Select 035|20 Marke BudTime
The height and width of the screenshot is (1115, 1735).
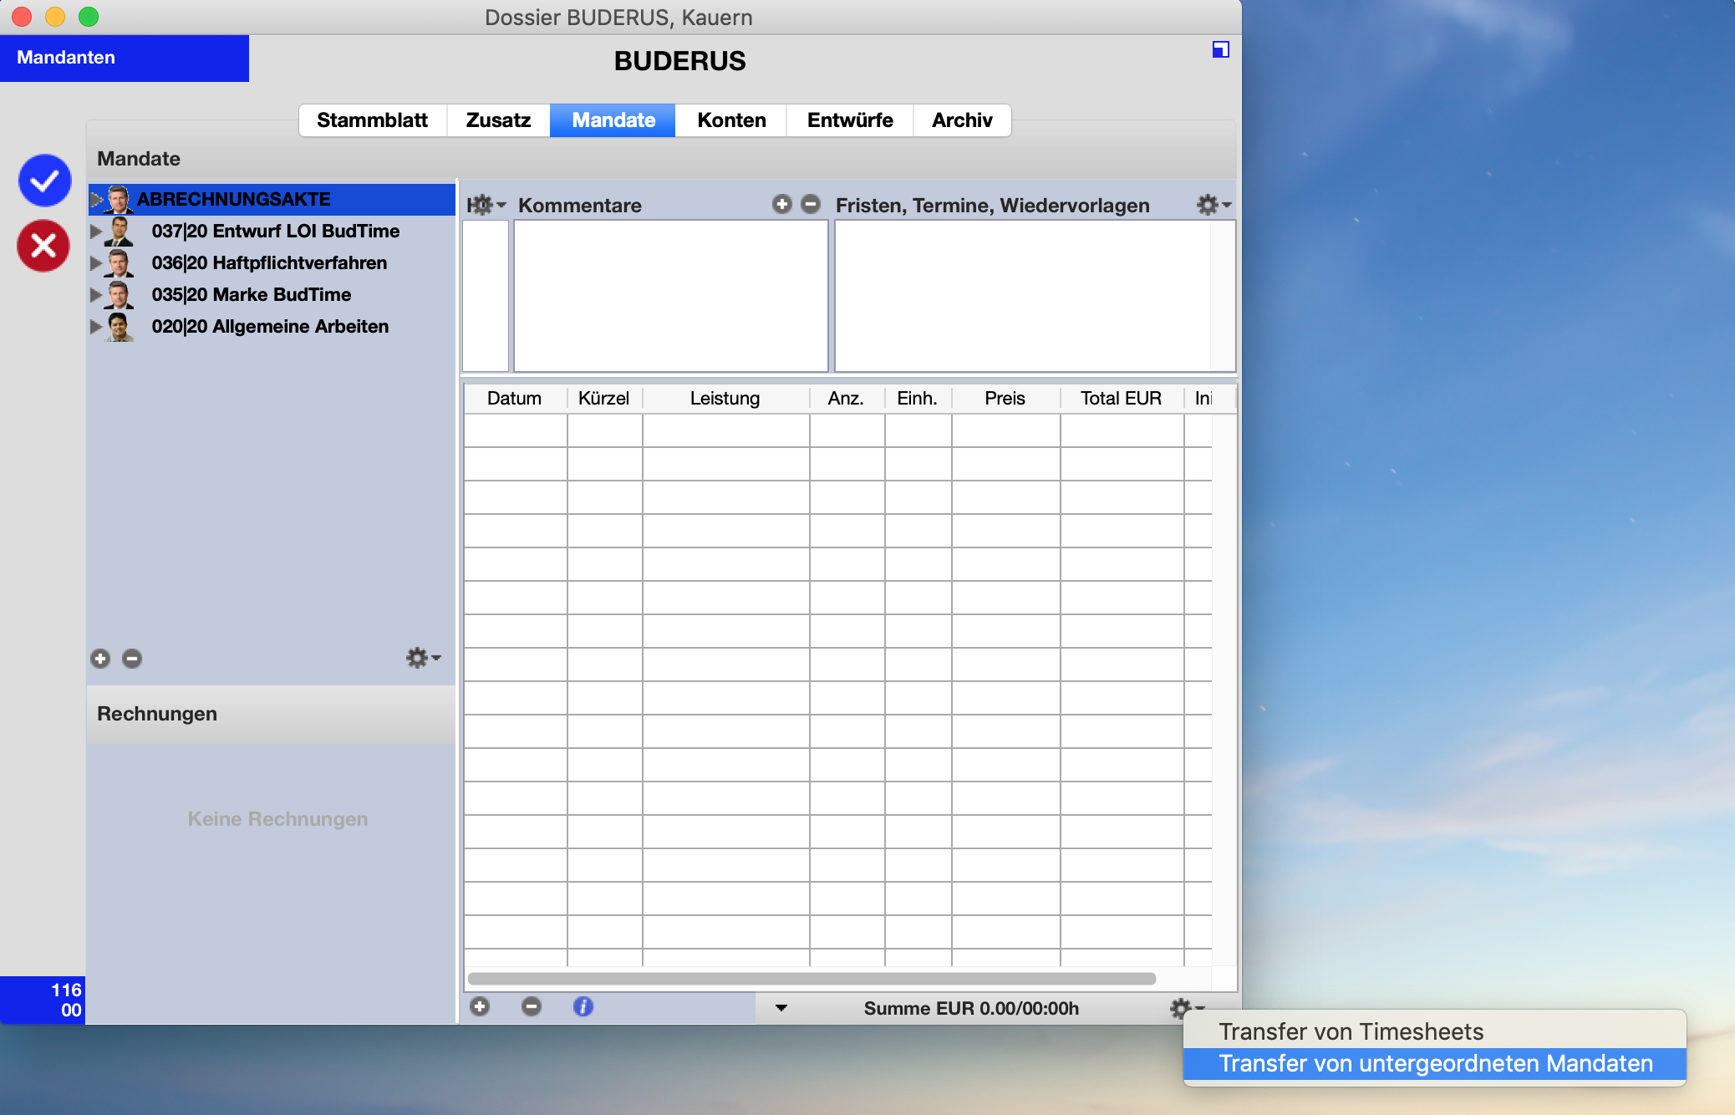click(x=272, y=294)
